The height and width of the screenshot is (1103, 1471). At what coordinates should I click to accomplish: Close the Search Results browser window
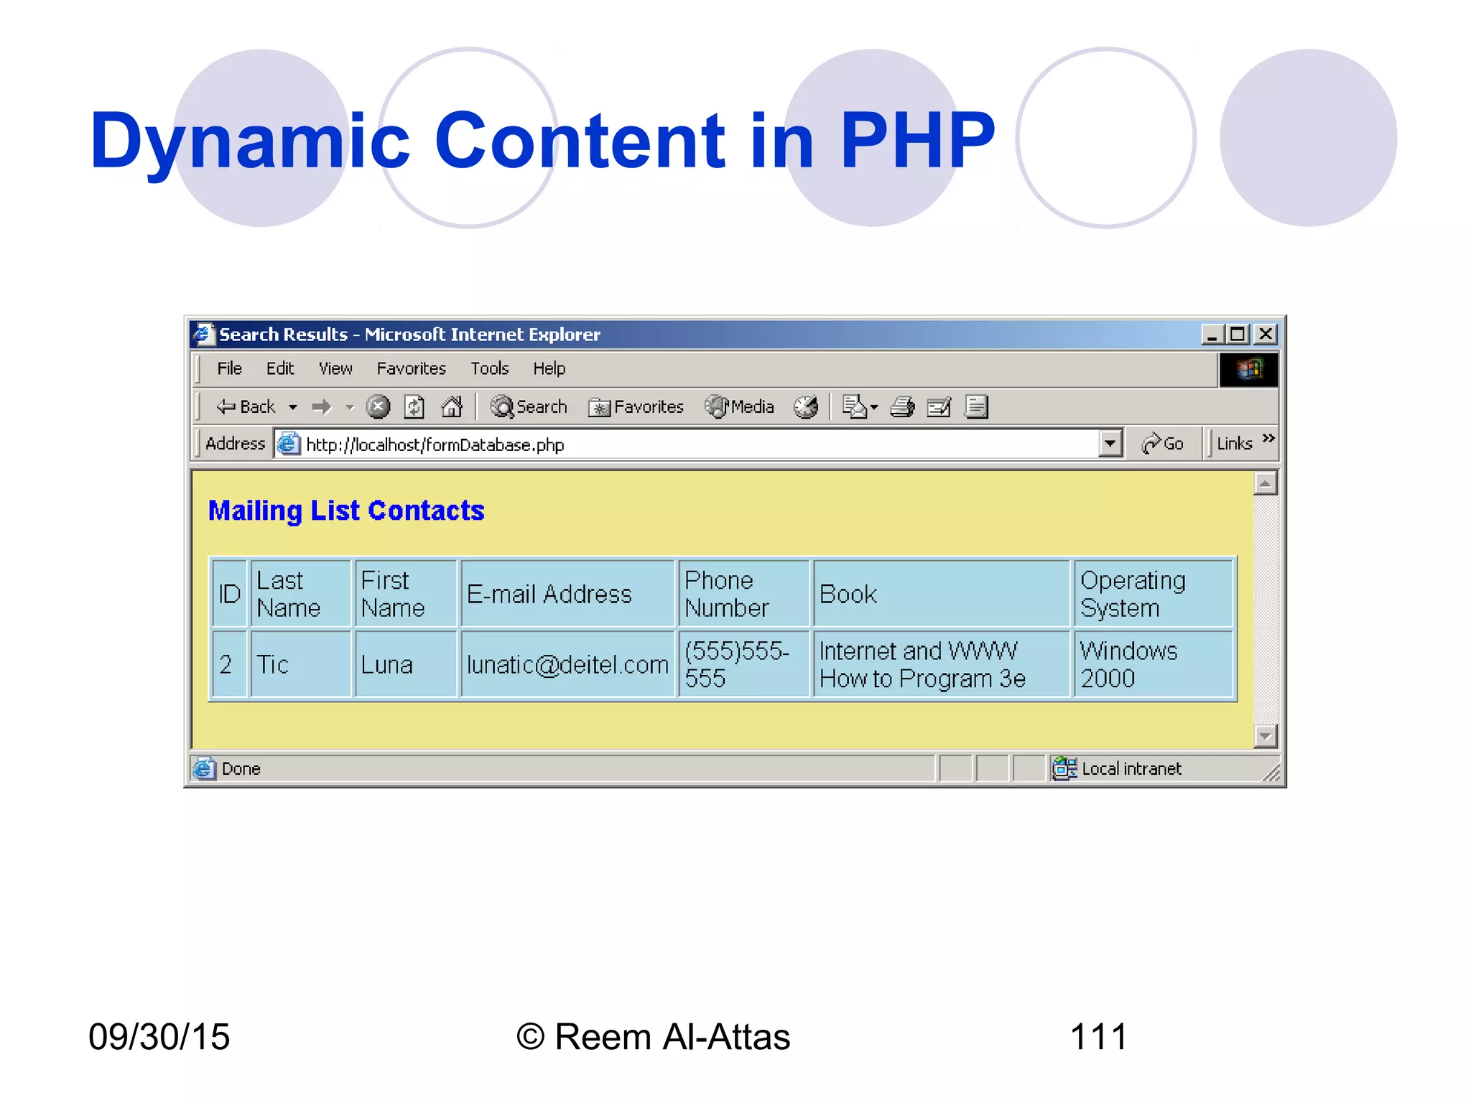pos(1266,334)
